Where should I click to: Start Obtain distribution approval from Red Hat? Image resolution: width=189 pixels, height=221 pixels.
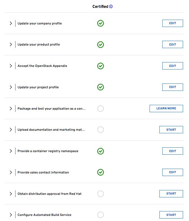point(171,193)
